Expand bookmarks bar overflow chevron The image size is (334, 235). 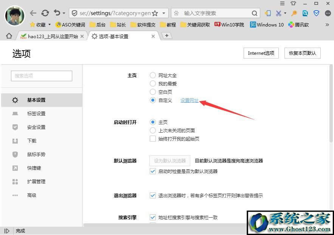327,25
